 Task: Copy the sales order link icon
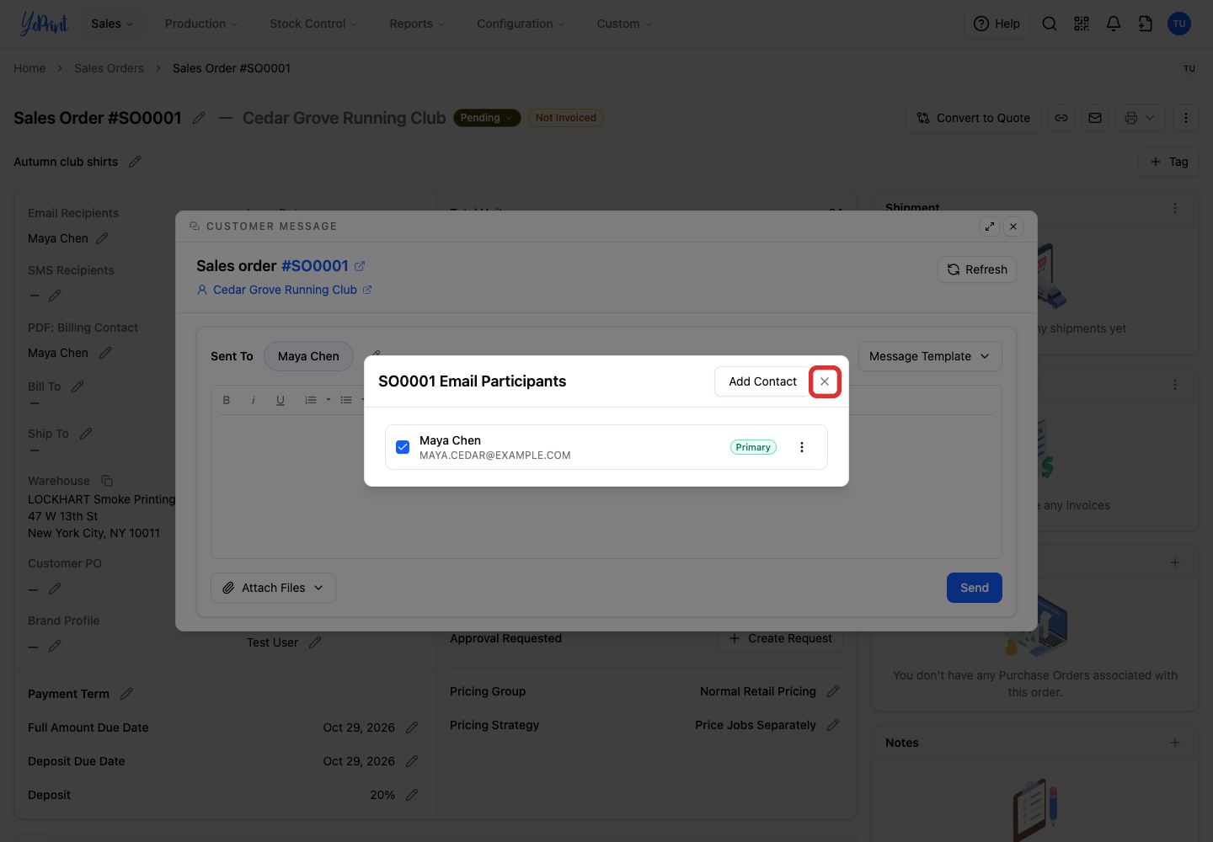[1061, 118]
